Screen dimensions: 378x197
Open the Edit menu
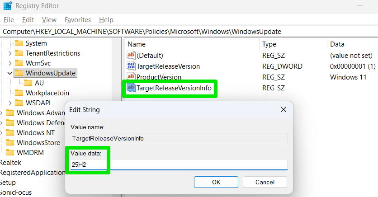pyautogui.click(x=28, y=20)
